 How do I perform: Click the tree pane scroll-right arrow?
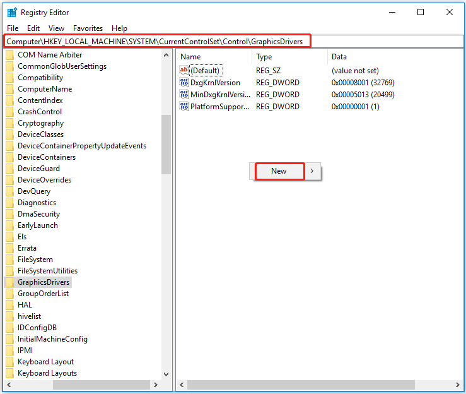[155, 385]
